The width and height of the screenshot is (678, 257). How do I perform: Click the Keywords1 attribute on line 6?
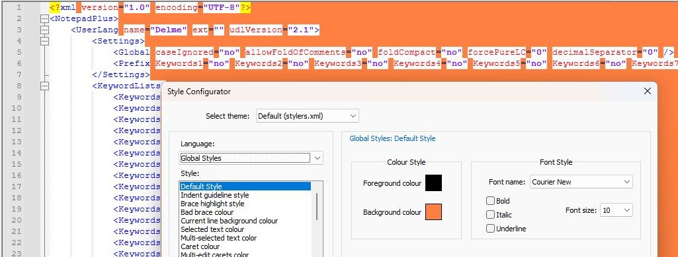[x=179, y=64]
